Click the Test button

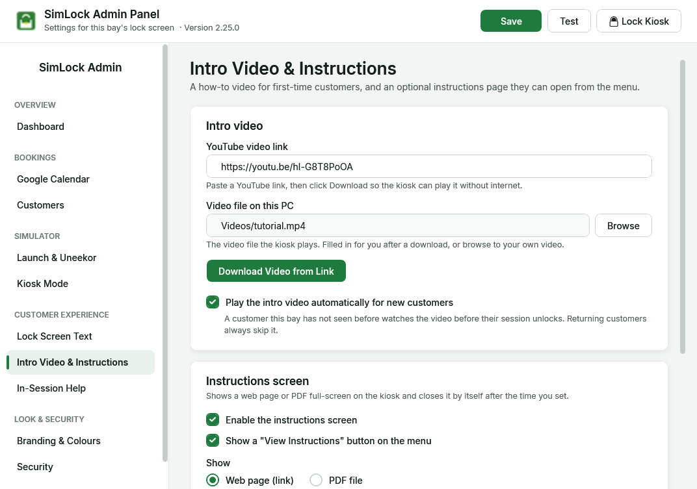[x=569, y=21]
